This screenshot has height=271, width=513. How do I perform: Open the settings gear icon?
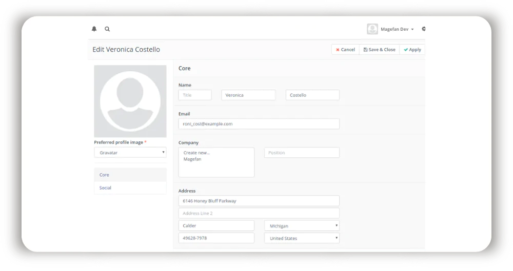click(423, 29)
